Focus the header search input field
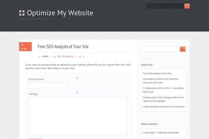The height and width of the screenshot is (139, 209). pyautogui.click(x=165, y=6)
